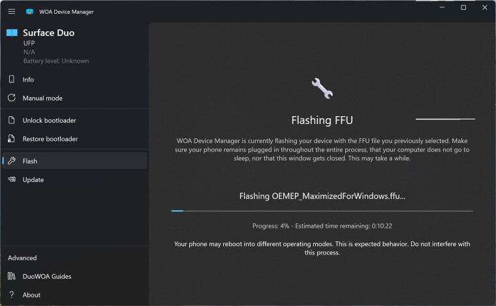Click the Info phone icon
Screen dimensions: 496x306
tap(11, 80)
